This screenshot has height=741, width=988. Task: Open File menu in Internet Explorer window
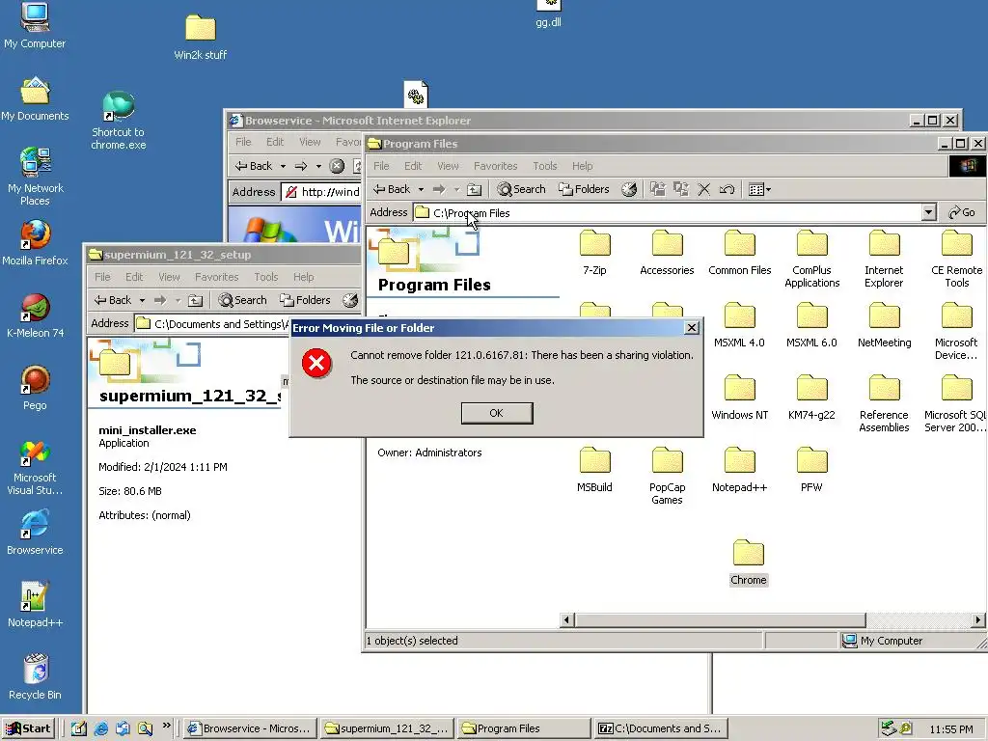(x=243, y=142)
